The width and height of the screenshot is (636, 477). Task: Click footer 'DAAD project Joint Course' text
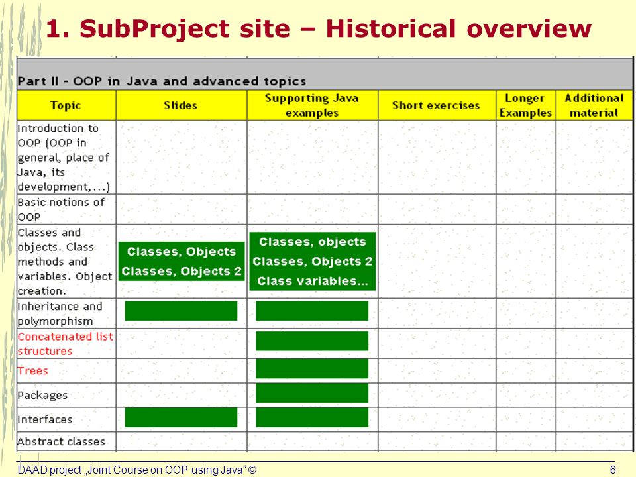(136, 470)
